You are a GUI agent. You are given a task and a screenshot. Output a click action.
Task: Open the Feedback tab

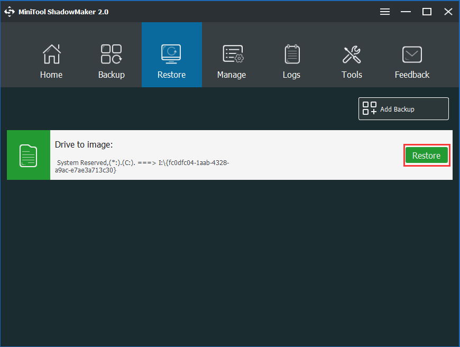412,55
